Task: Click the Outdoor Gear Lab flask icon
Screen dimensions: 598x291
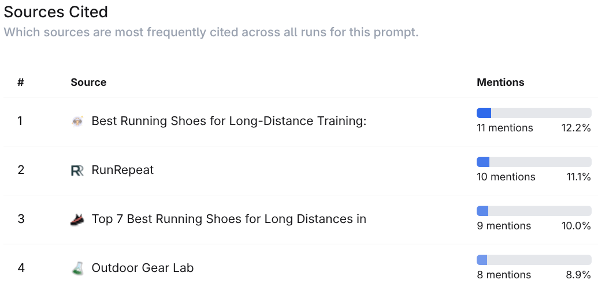Action: [x=77, y=268]
